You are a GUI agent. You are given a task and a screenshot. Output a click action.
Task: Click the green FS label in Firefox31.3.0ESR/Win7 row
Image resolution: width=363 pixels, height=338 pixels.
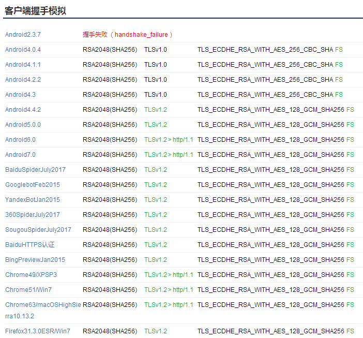click(350, 331)
